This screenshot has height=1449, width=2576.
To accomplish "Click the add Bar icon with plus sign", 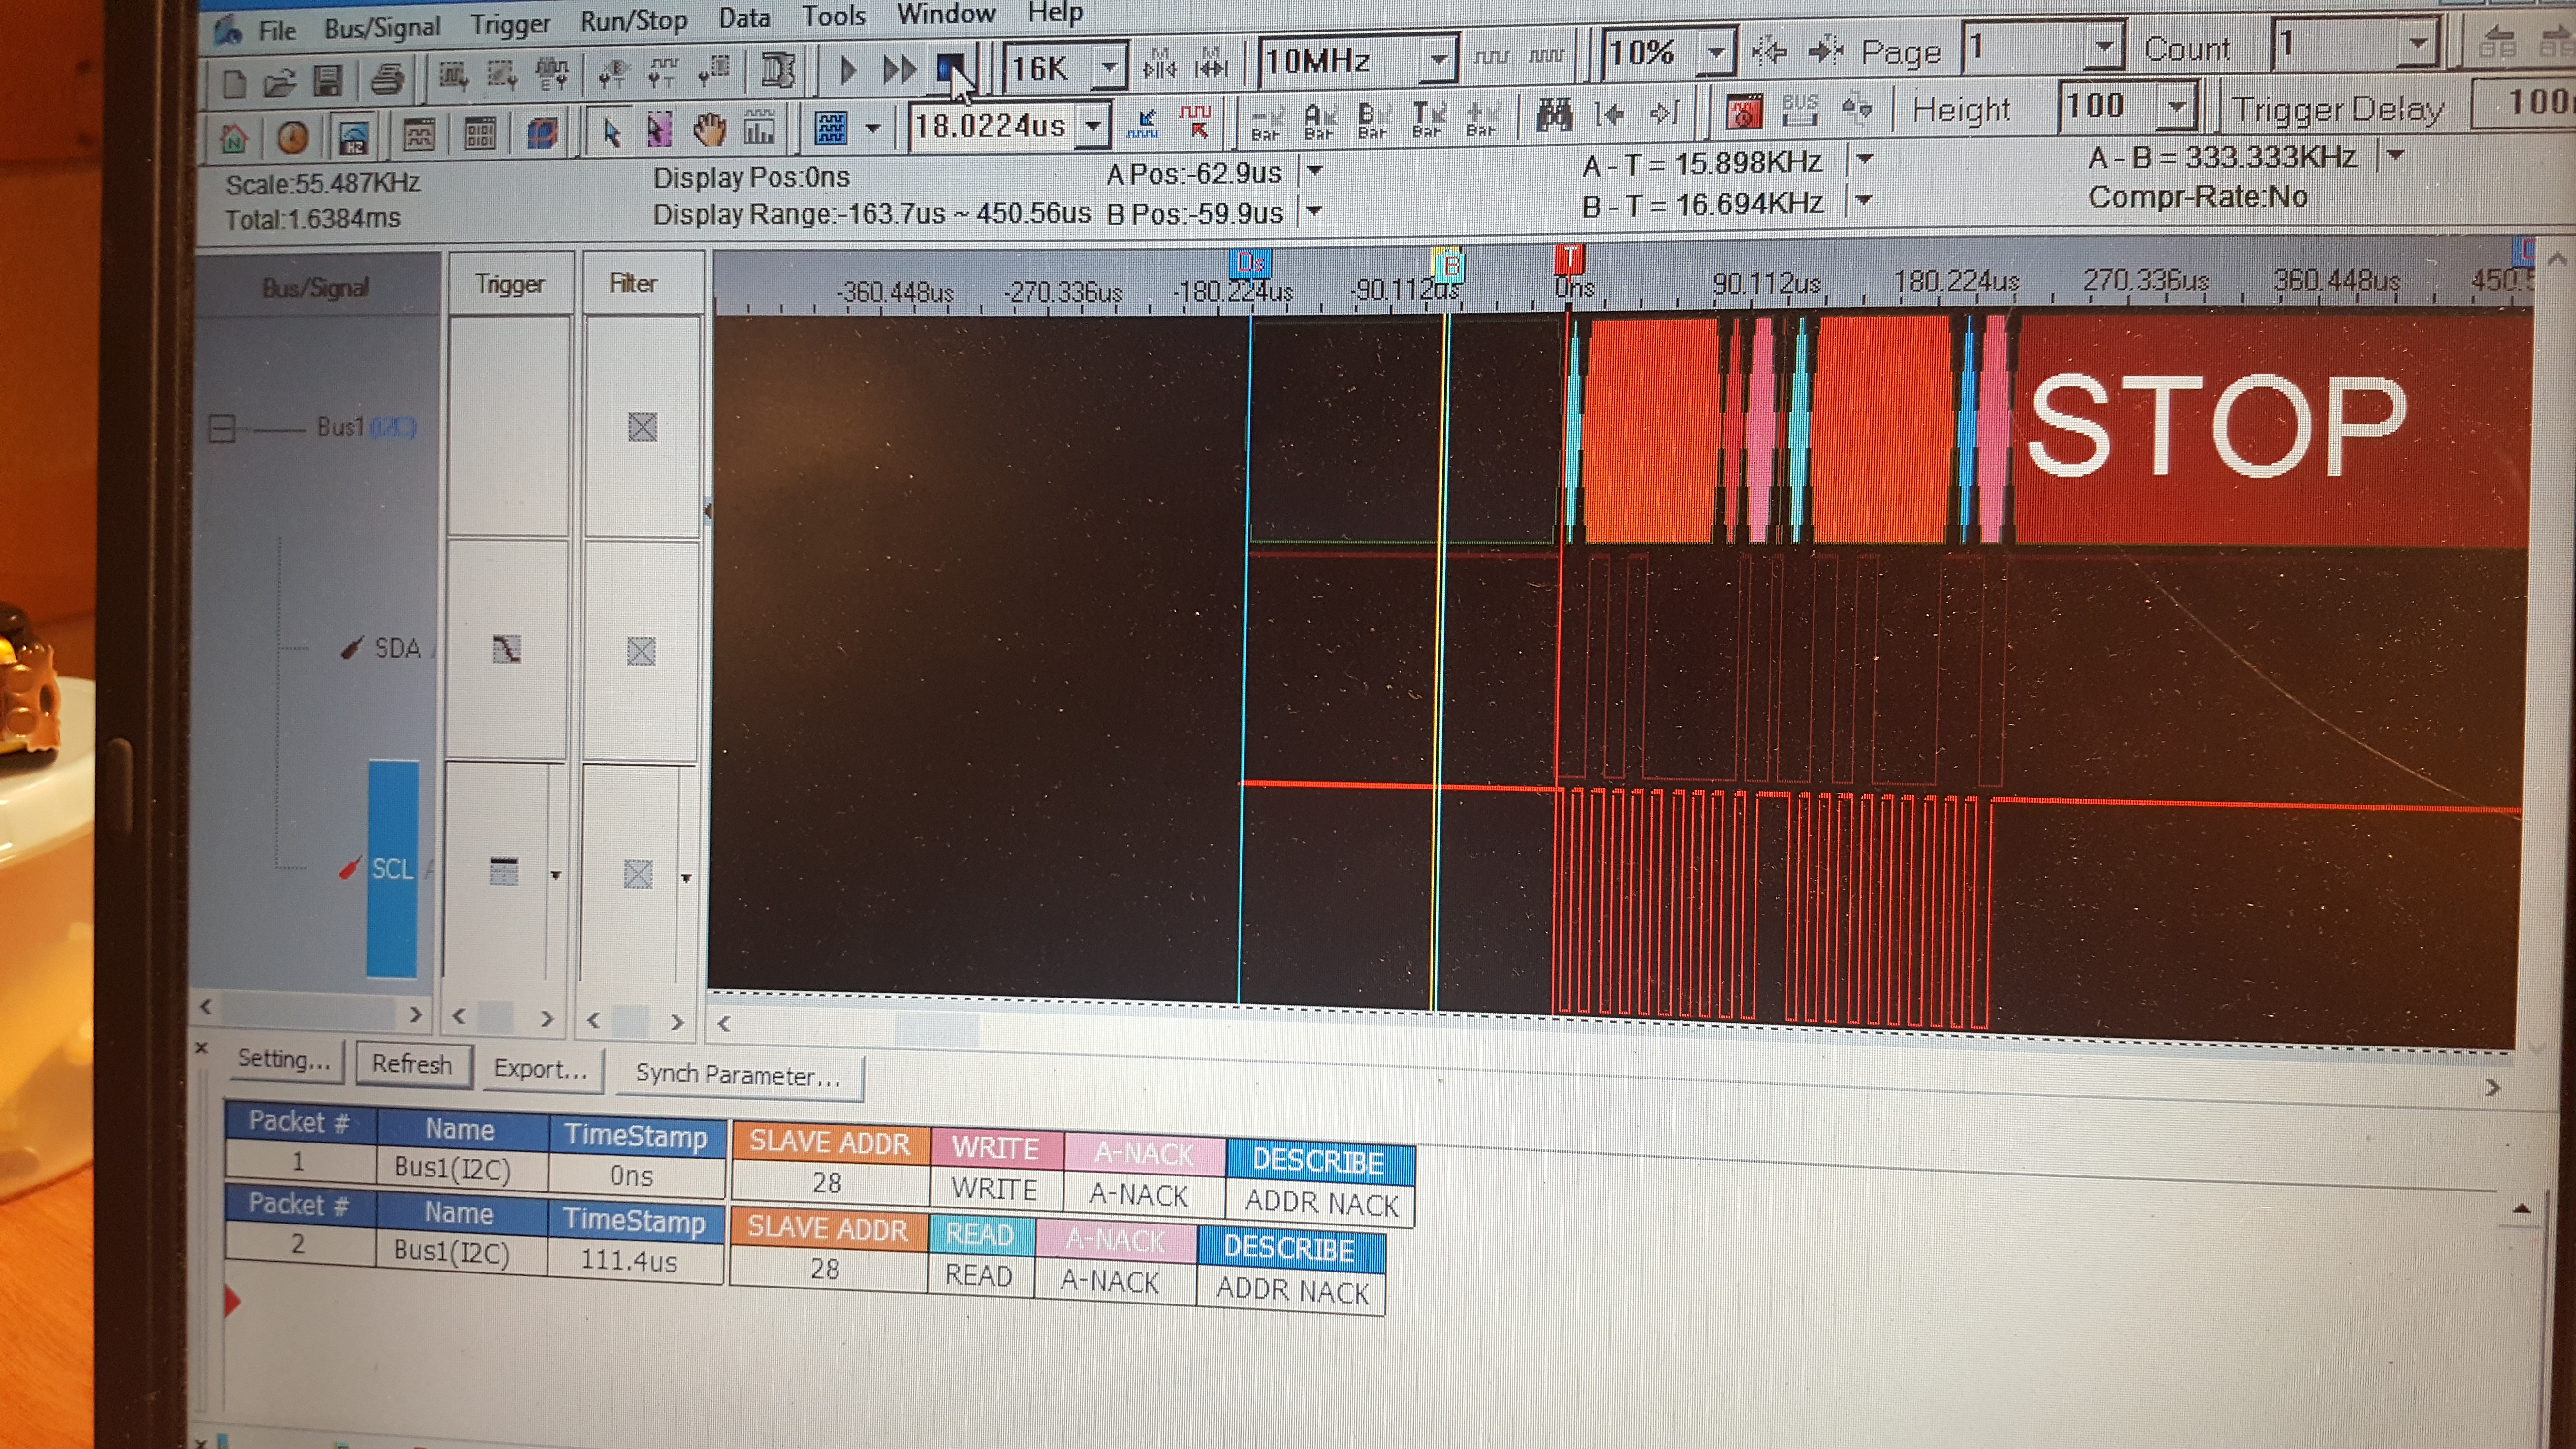I will [1482, 118].
